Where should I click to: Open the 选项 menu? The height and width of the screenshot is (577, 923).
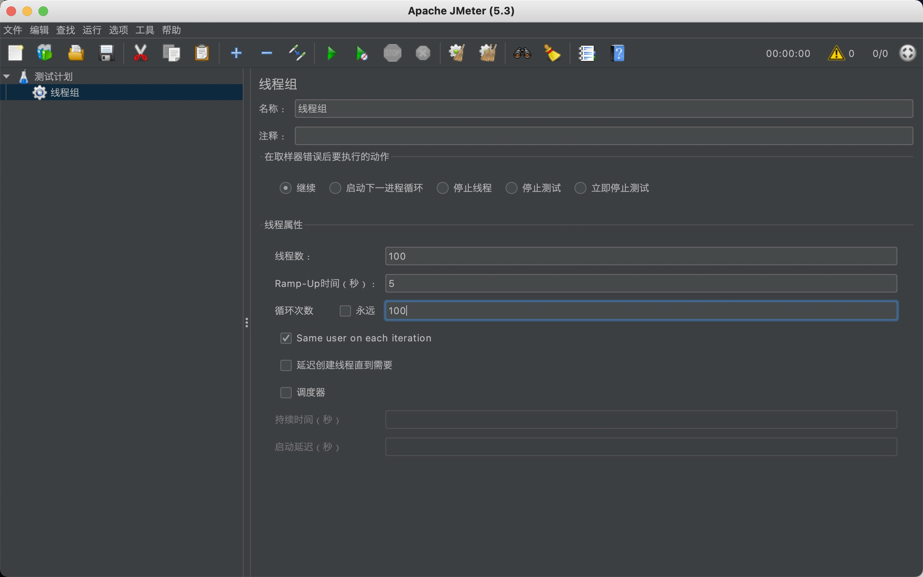click(x=118, y=30)
